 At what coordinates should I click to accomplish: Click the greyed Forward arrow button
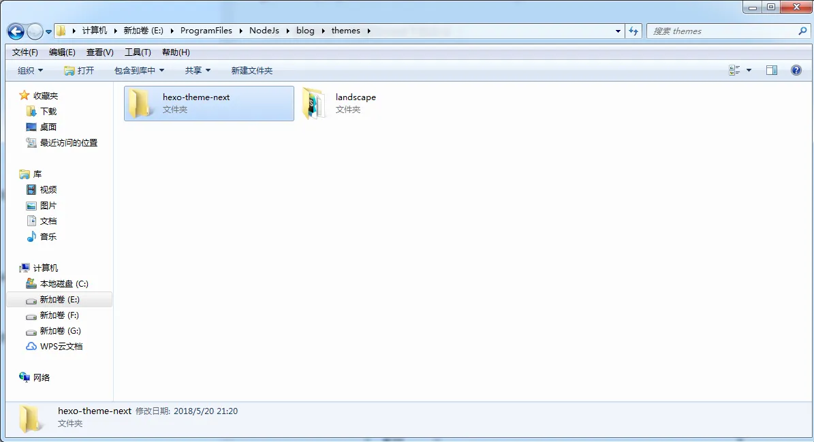pos(35,31)
